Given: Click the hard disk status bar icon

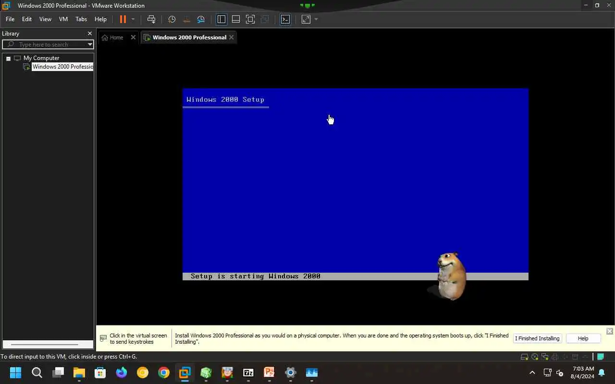Looking at the screenshot, I should pyautogui.click(x=525, y=357).
